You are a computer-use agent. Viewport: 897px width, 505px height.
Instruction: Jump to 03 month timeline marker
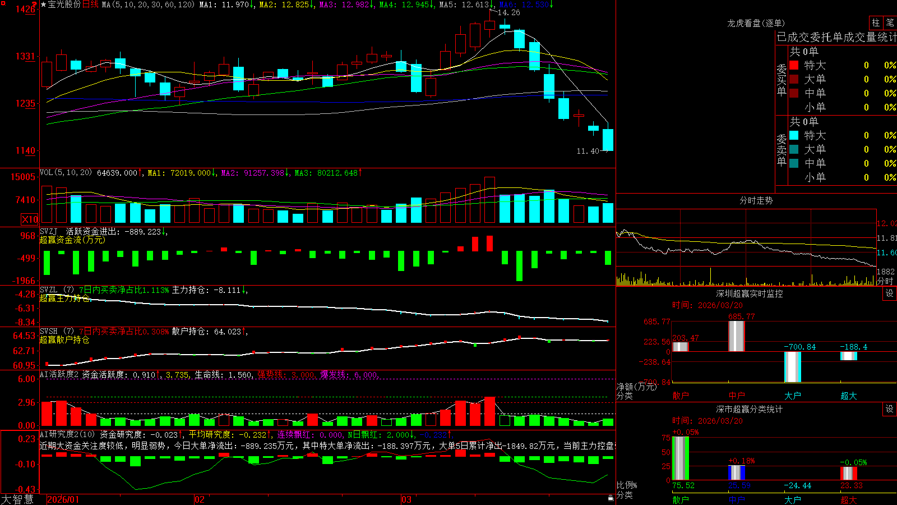point(406,499)
